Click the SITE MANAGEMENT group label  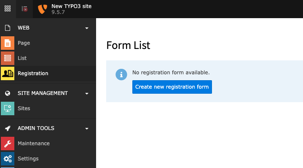[x=43, y=93]
